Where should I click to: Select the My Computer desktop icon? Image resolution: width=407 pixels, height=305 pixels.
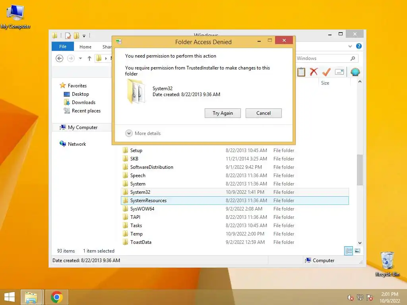(x=16, y=17)
